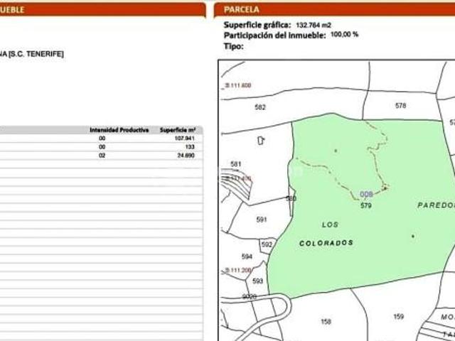Viewport: 455px width, 341px height.
Task: Click parcel number 579 in green area
Action: [366, 205]
